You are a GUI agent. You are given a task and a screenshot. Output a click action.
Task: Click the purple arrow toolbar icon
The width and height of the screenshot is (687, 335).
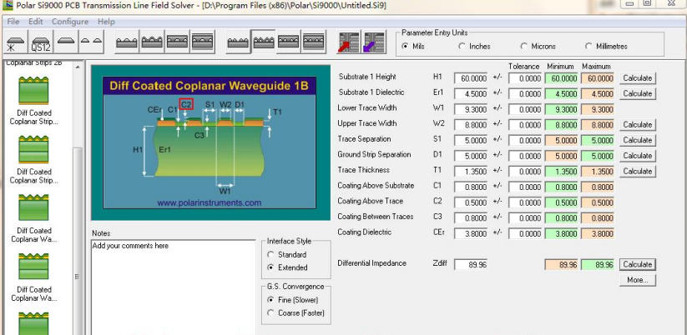(x=373, y=42)
